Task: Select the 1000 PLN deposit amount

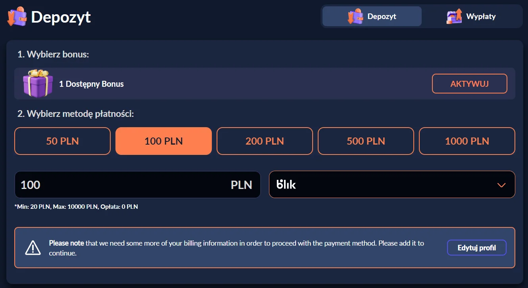Action: point(467,141)
